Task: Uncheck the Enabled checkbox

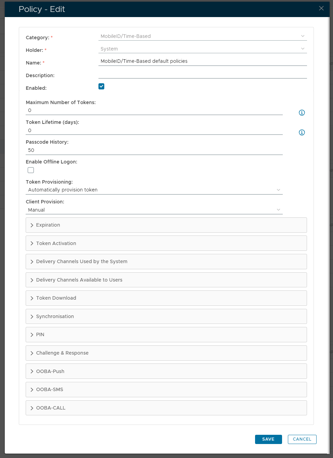Action: point(101,86)
